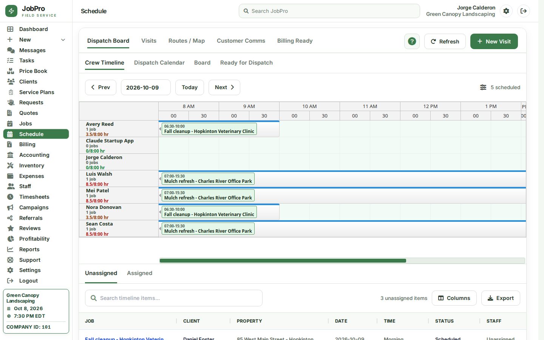Open the Columns chooser
The image size is (544, 340).
coord(454,298)
